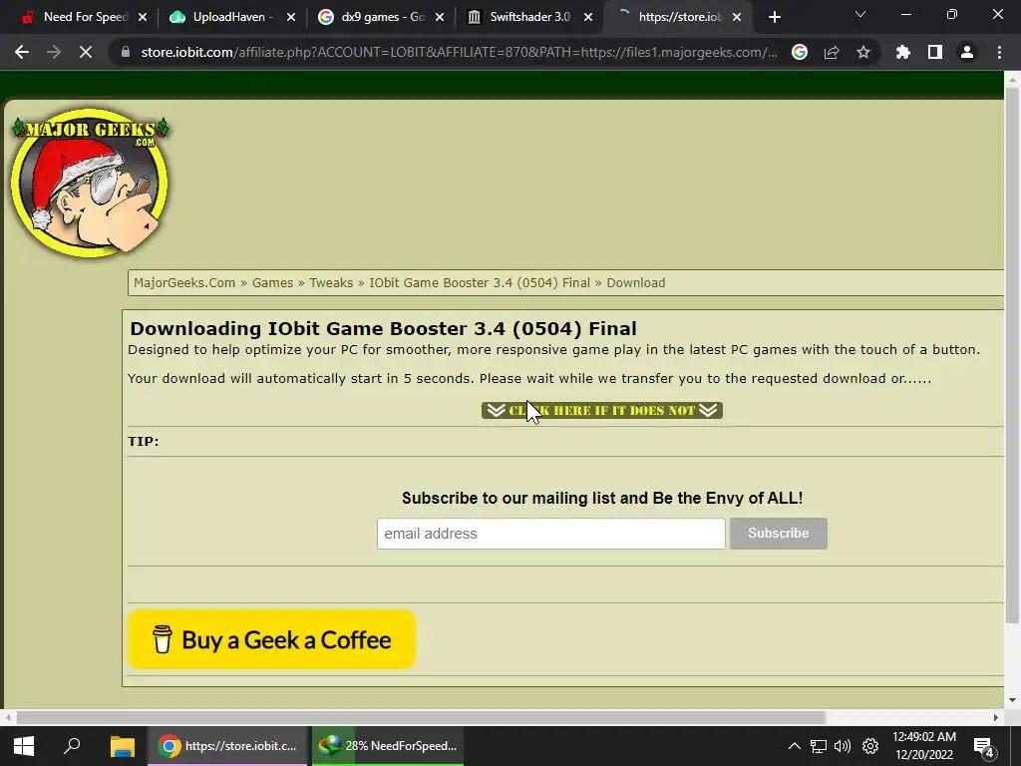Open File Explorer from taskbar

click(122, 746)
